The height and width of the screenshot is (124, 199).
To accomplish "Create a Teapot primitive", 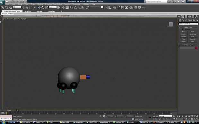I will click(183, 42).
